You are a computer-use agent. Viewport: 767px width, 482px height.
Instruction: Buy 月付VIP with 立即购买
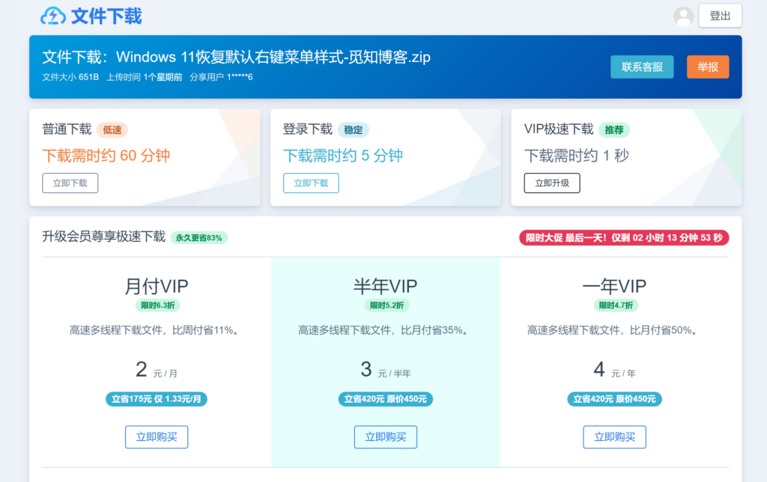pos(157,437)
